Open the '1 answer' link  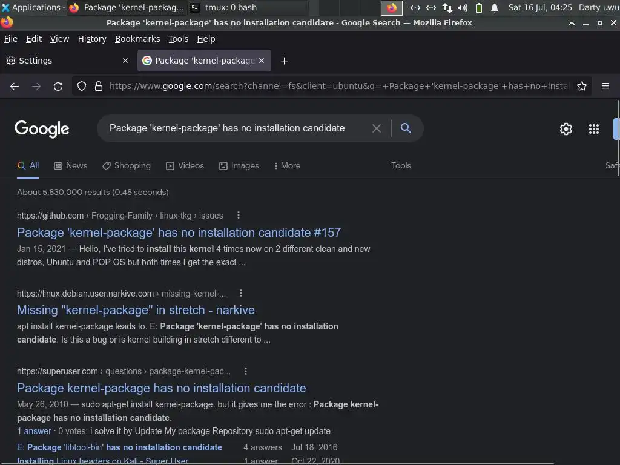[34, 431]
